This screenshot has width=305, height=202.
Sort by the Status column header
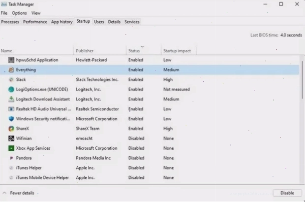tap(144, 51)
